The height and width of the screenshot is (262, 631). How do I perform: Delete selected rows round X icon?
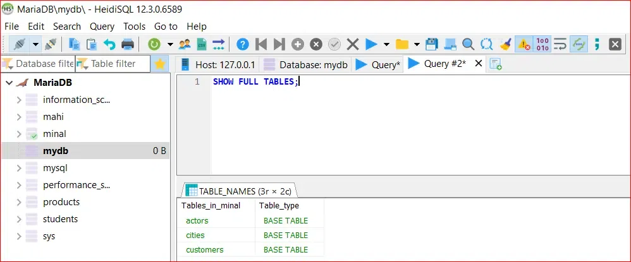(316, 44)
